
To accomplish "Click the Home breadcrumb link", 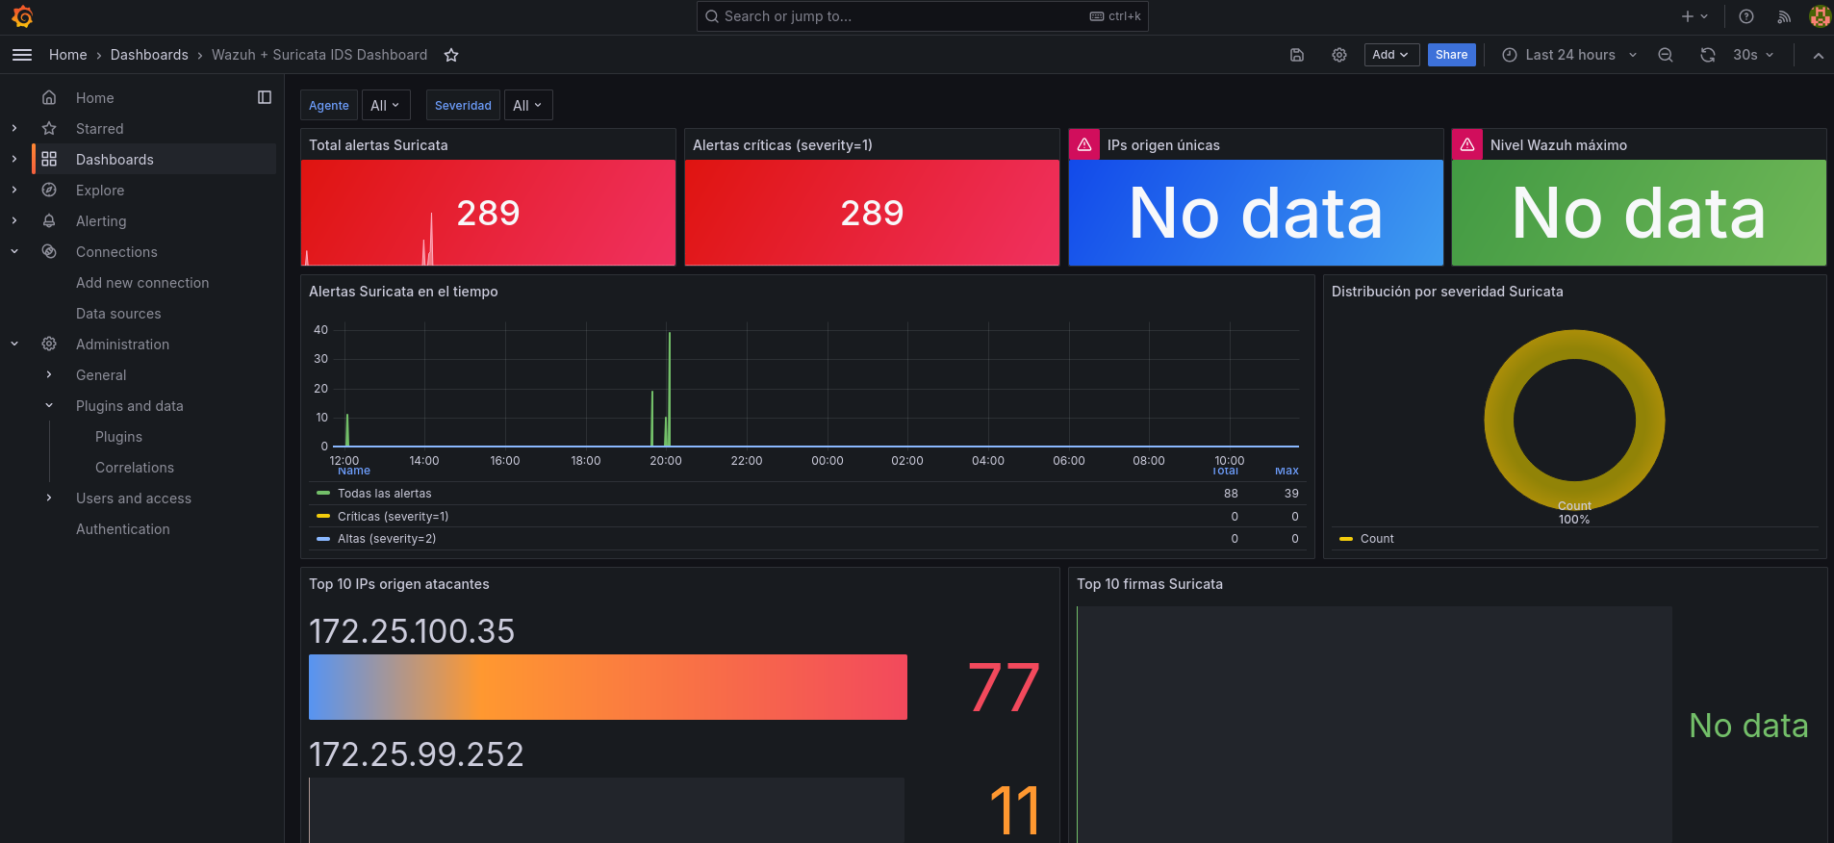I will coord(67,55).
